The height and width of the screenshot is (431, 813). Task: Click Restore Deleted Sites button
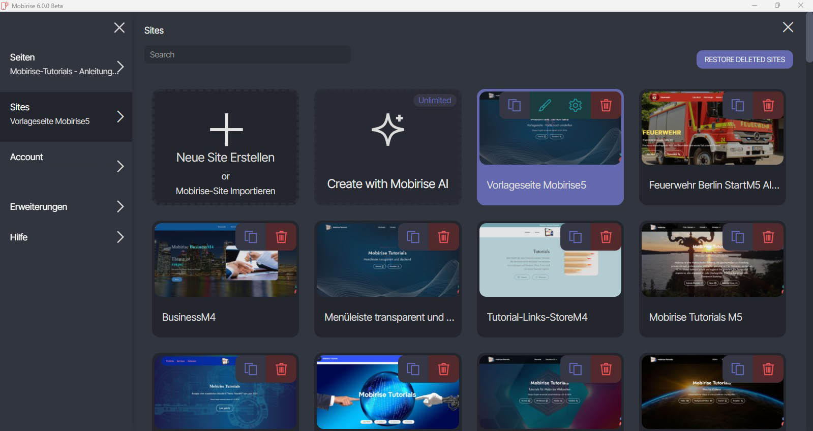click(x=744, y=59)
